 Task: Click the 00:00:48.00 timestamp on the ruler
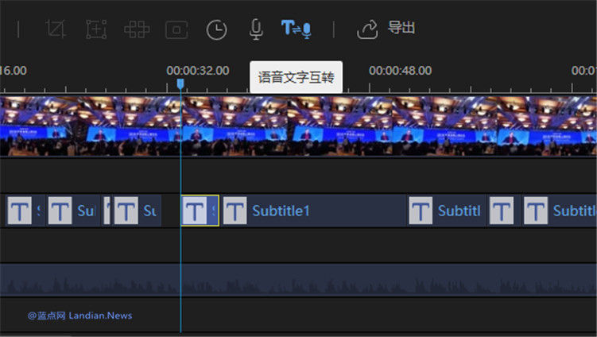(x=400, y=70)
